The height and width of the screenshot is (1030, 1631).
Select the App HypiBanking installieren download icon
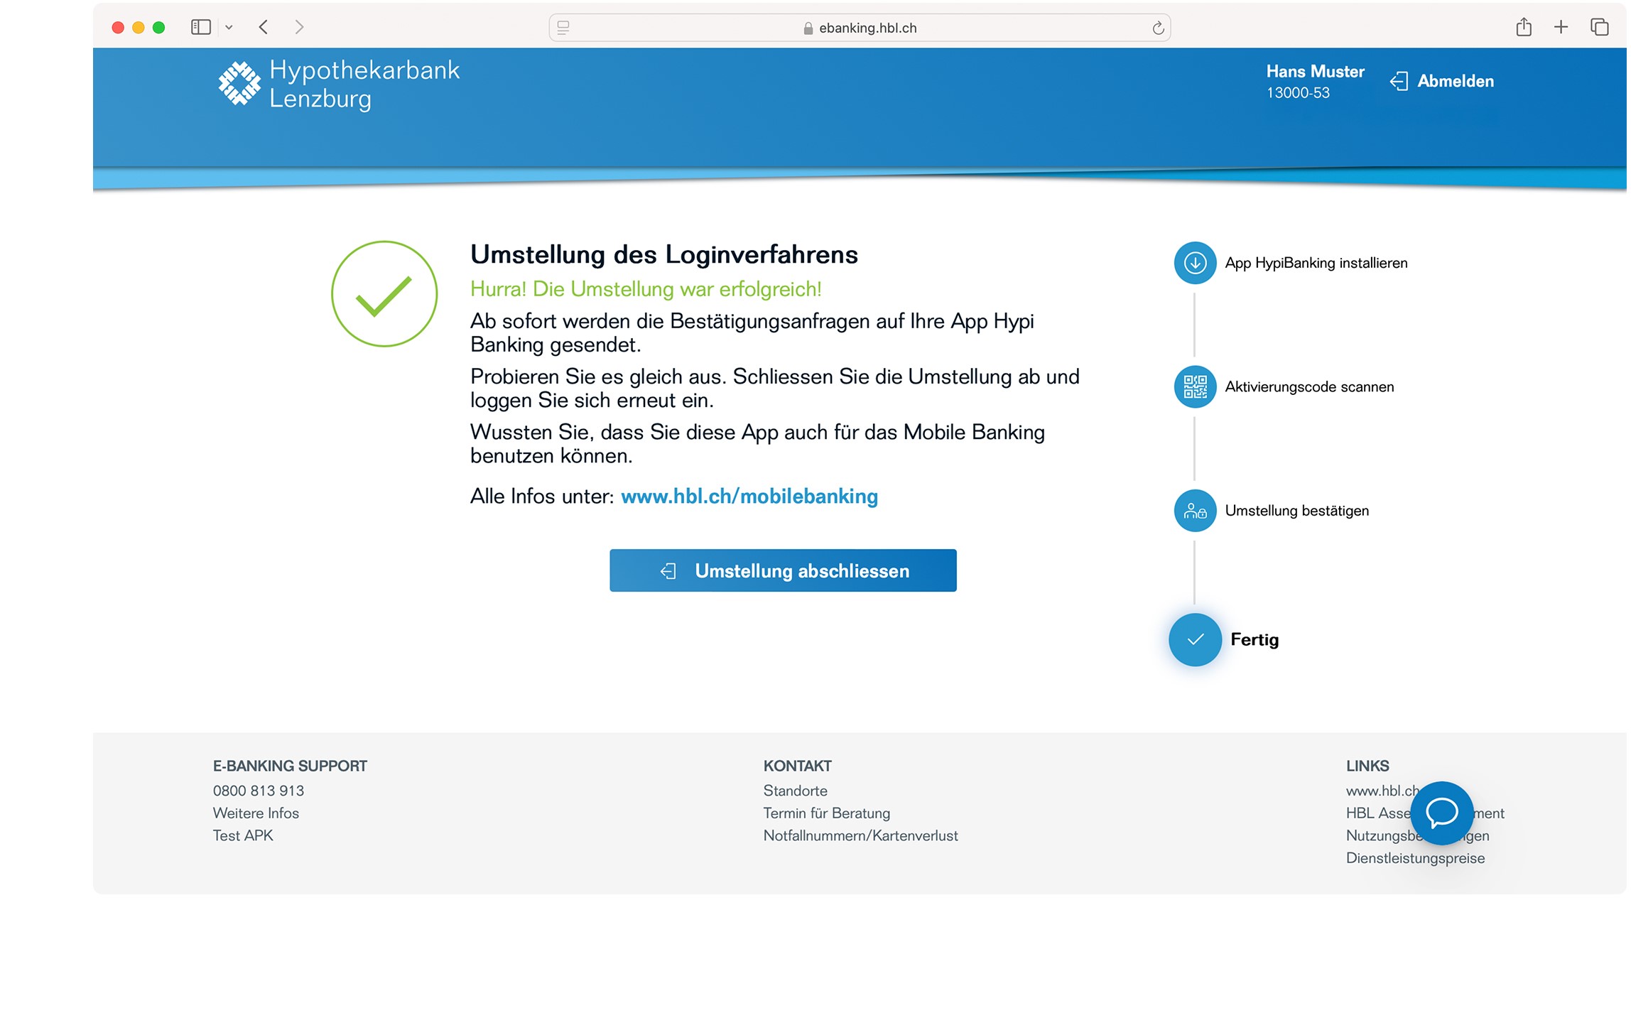coord(1196,262)
